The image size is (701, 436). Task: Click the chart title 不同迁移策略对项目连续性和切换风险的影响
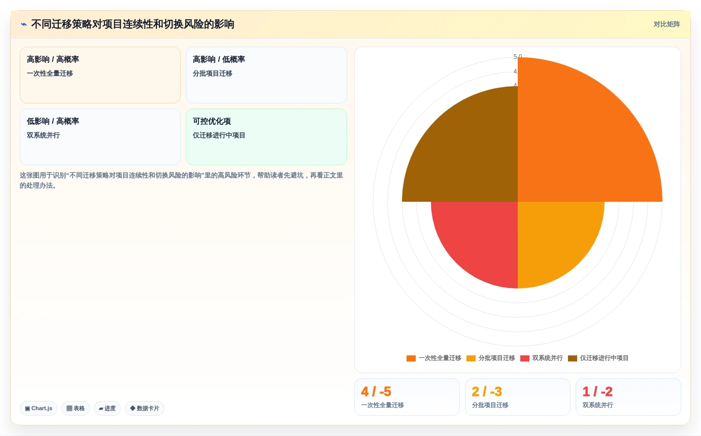[x=132, y=24]
